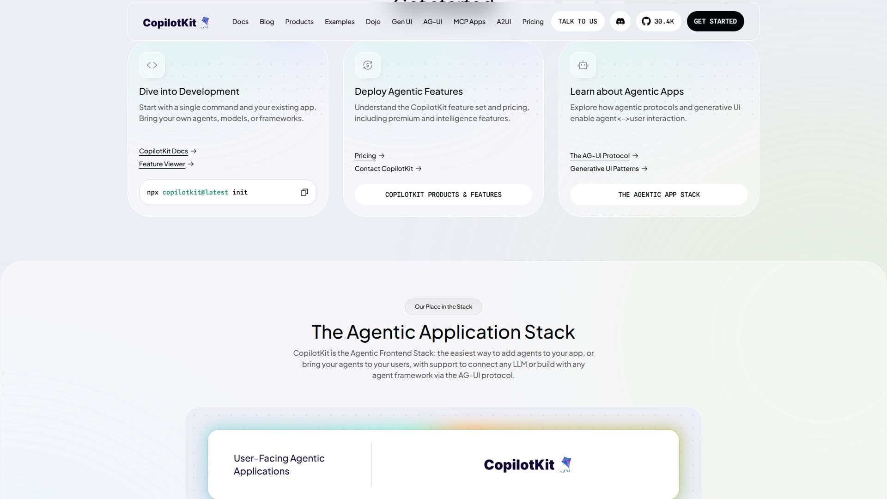This screenshot has width=887, height=499.
Task: Open the Contact CopilotKit link
Action: click(388, 169)
